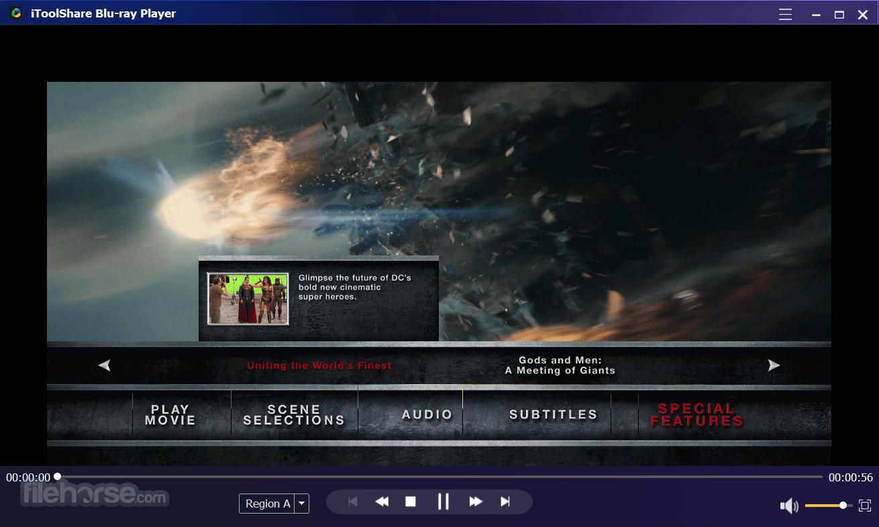Screen dimensions: 879x527
Task: Maximize the Blu-ray Player window
Action: pos(839,14)
